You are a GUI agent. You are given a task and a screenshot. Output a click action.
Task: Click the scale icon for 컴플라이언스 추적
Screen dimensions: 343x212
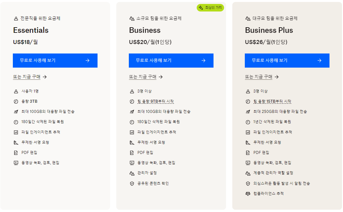coord(247,194)
